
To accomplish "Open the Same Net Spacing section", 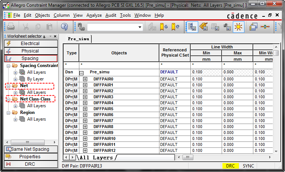I will click(x=30, y=149).
